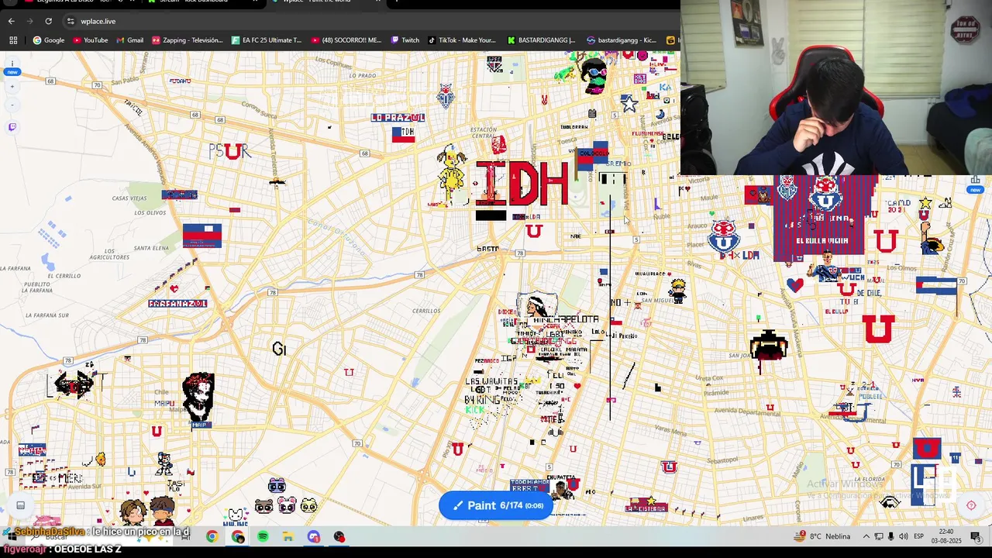This screenshot has height=558, width=992.
Task: Open Spotify from the taskbar
Action: coord(263,536)
